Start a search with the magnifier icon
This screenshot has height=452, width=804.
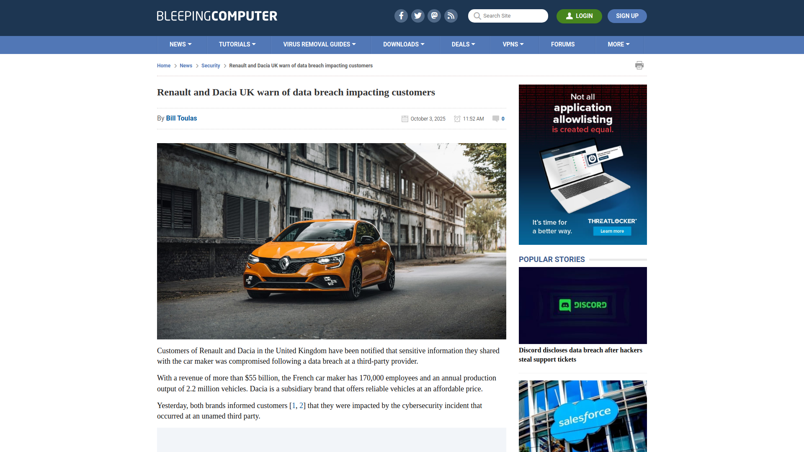(x=477, y=16)
